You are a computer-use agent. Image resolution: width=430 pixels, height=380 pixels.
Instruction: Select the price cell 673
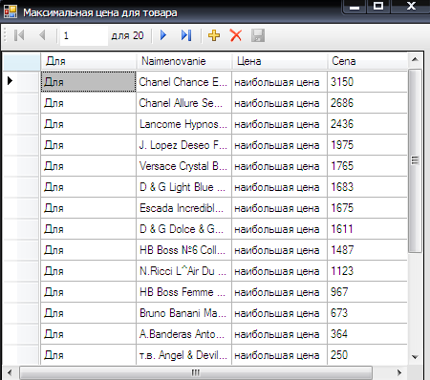pos(367,313)
